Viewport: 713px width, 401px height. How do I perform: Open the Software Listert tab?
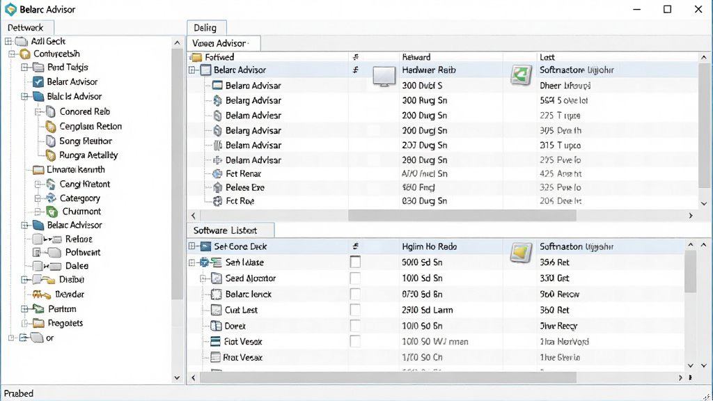point(230,230)
